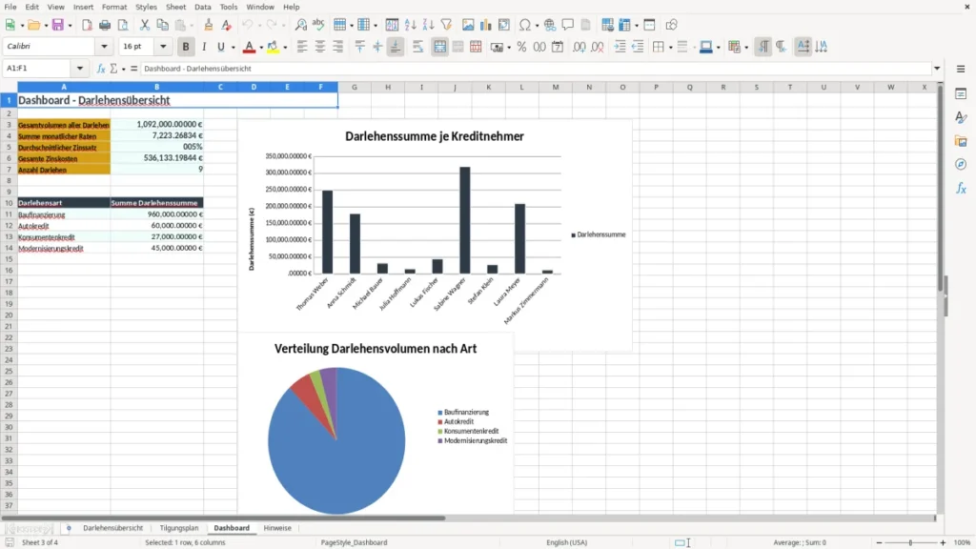Viewport: 976px width, 549px height.
Task: Insert a special character (Omega icon)
Action: coord(525,25)
